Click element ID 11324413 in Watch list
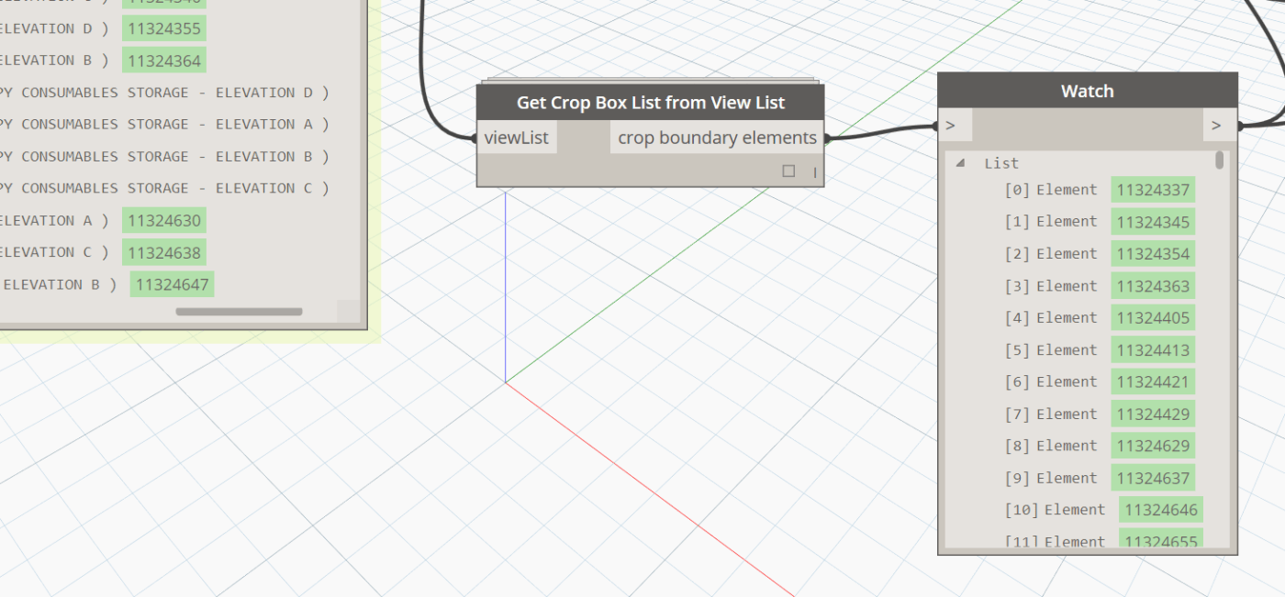The height and width of the screenshot is (597, 1285). tap(1153, 350)
